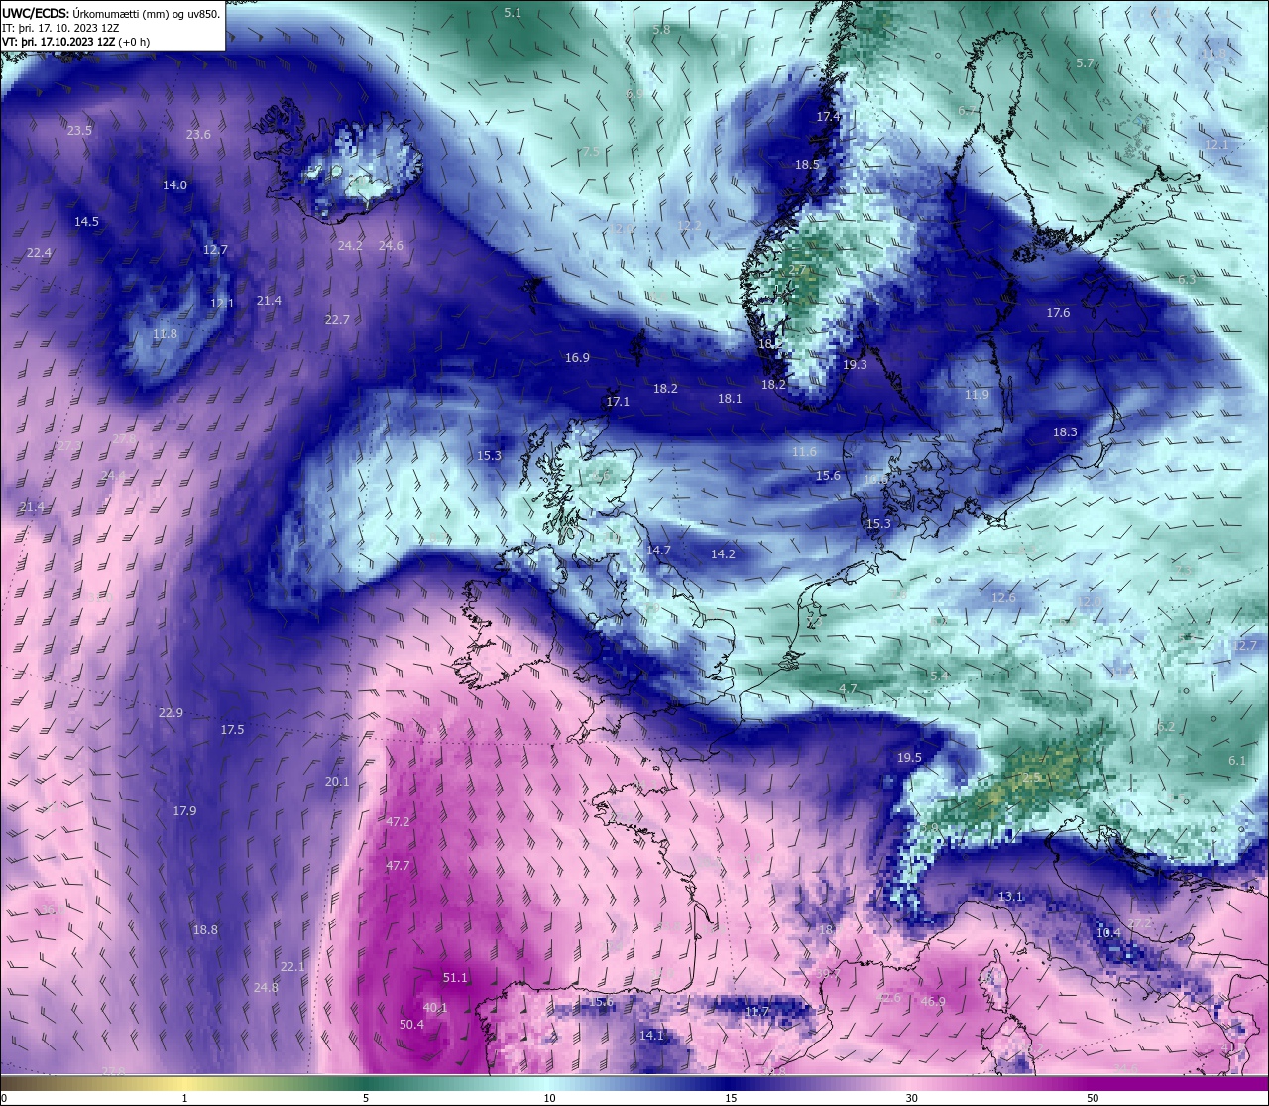The image size is (1269, 1106).
Task: Click the 19.3 value label on the map
Action: coord(855,364)
